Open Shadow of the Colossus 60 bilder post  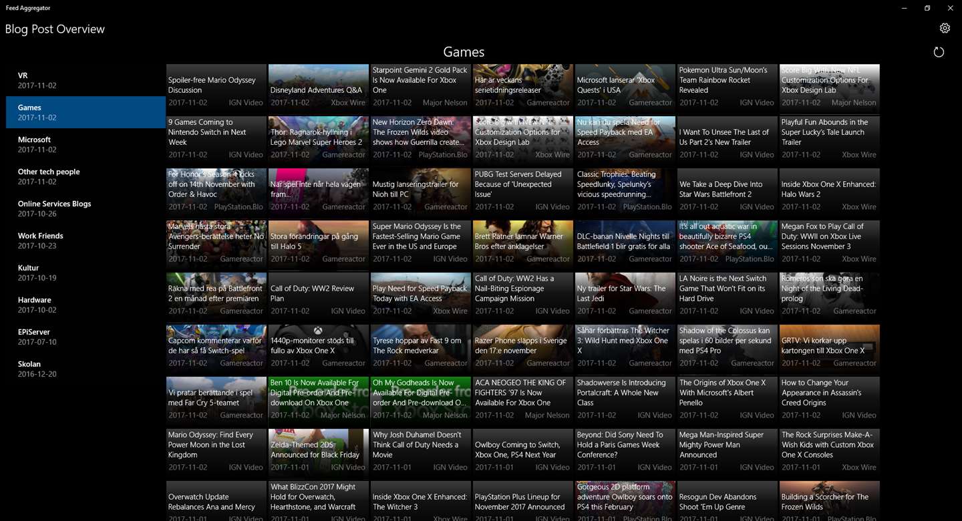click(728, 349)
